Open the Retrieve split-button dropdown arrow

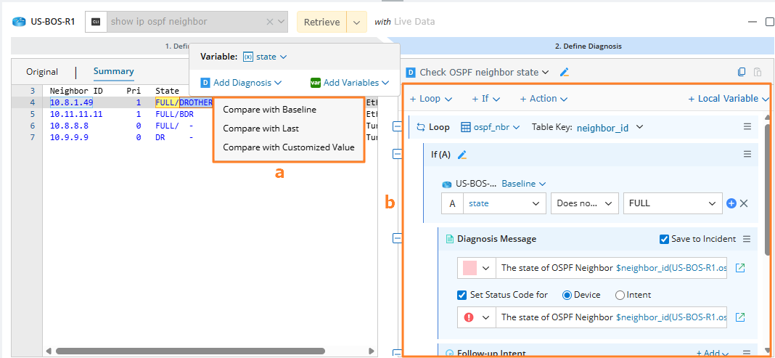coord(356,22)
